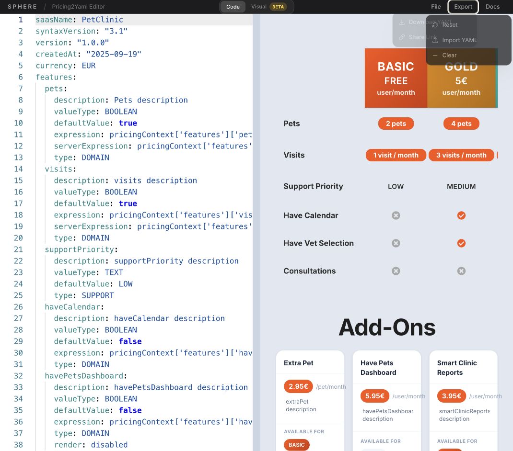
Task: Click line number 21 in the gutter
Action: click(18, 249)
